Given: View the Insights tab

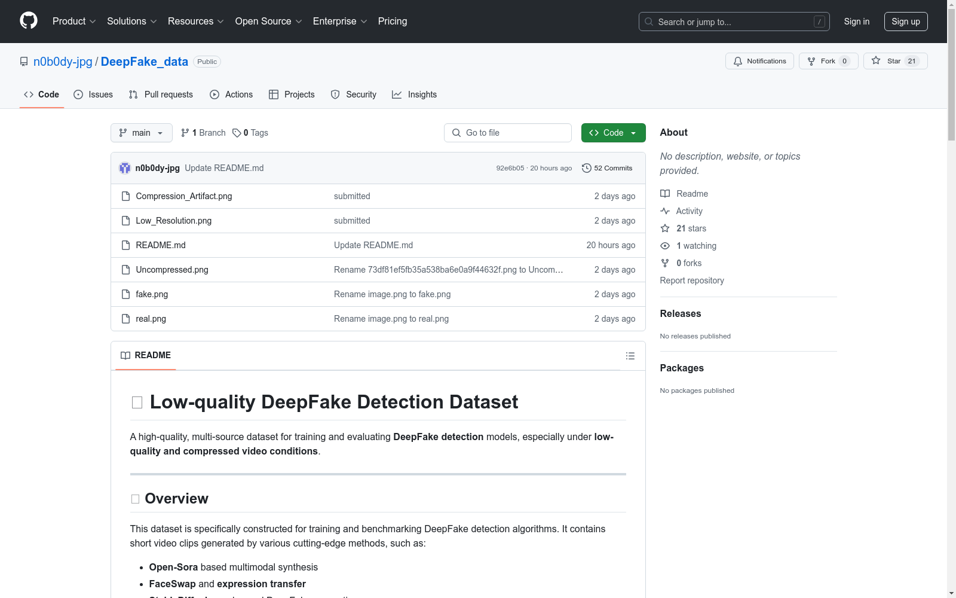Looking at the screenshot, I should tap(414, 94).
